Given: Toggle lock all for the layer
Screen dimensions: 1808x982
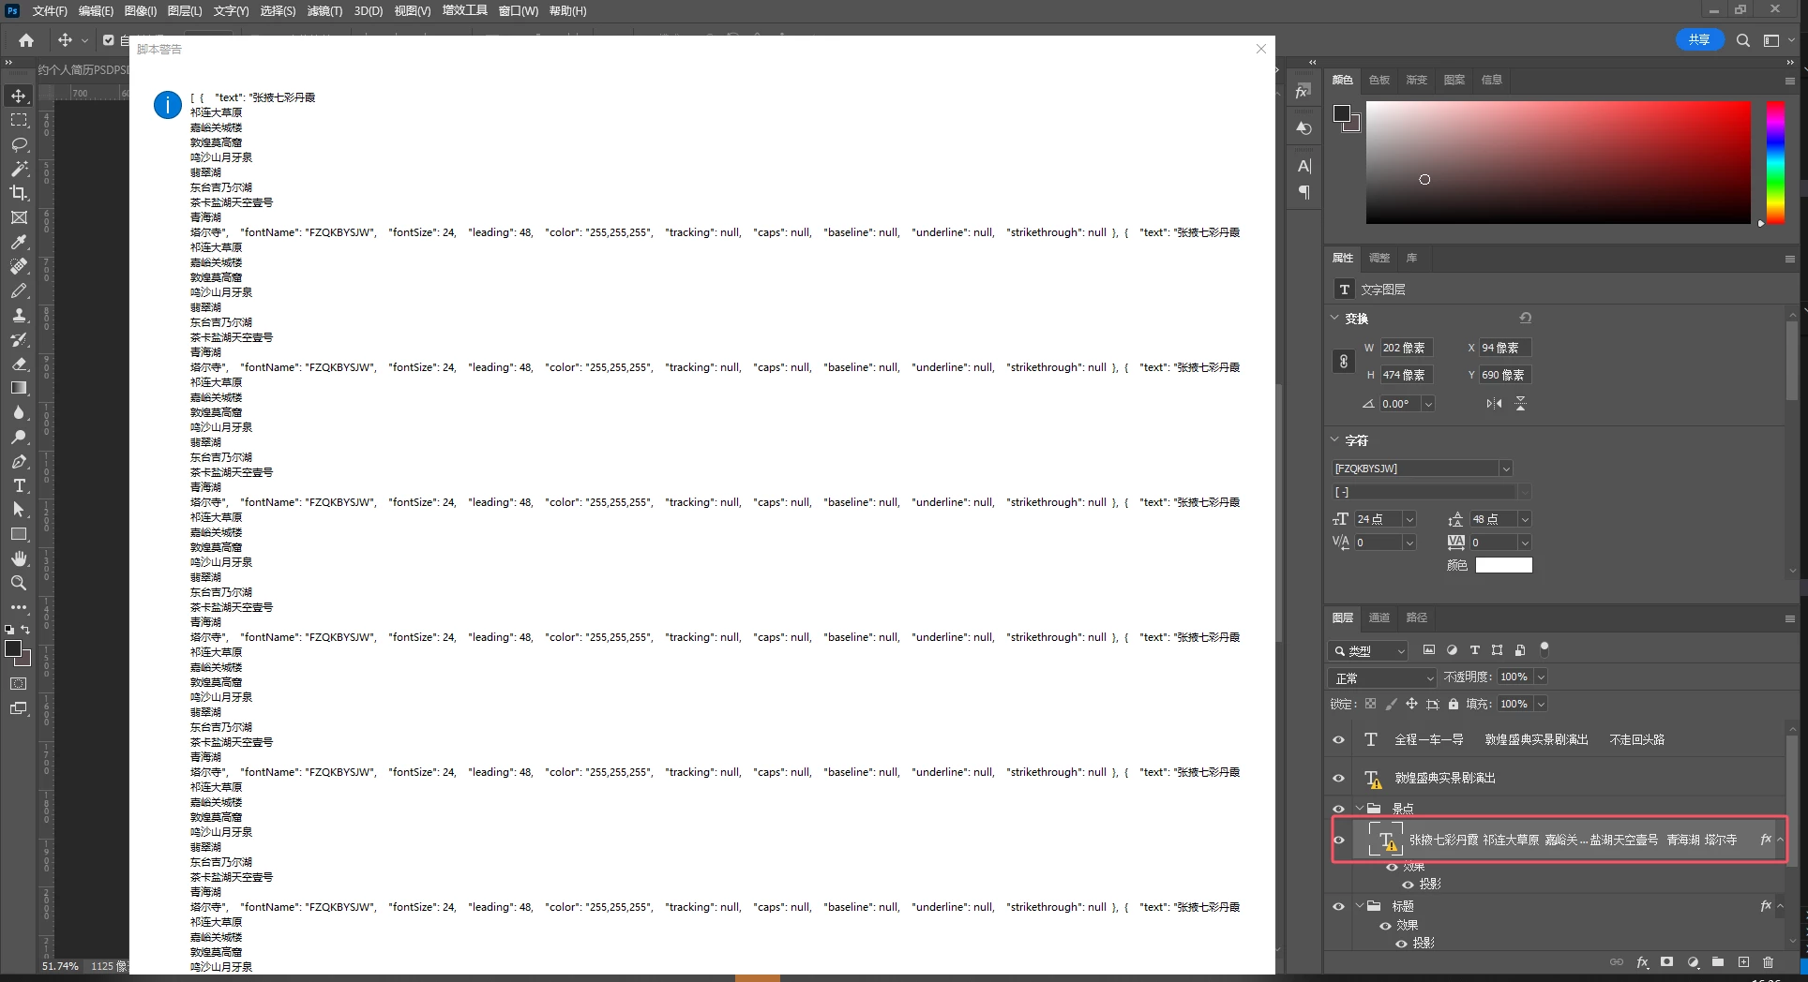Looking at the screenshot, I should [x=1454, y=705].
